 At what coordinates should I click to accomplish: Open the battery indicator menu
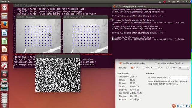click(174, 2)
